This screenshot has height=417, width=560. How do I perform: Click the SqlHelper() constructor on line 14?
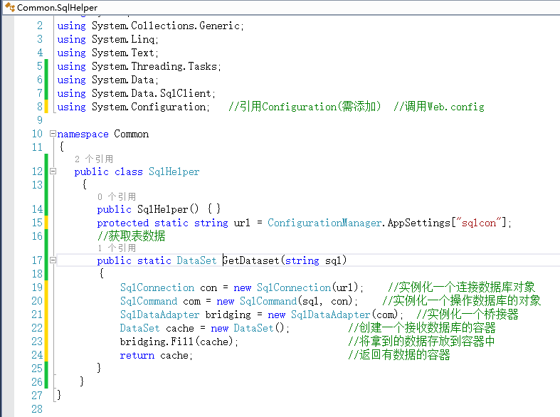click(168, 209)
